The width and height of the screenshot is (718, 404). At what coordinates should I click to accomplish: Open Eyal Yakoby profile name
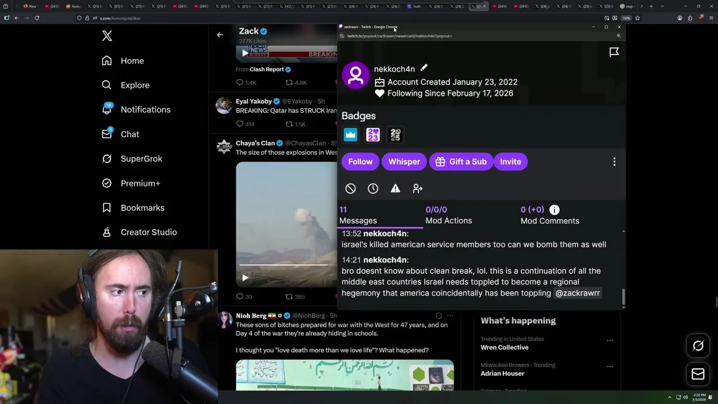(254, 102)
